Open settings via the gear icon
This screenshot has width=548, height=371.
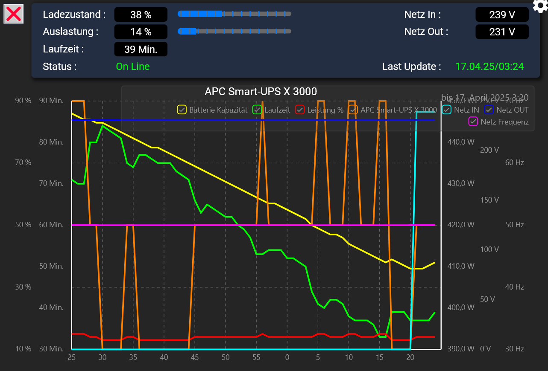point(540,6)
